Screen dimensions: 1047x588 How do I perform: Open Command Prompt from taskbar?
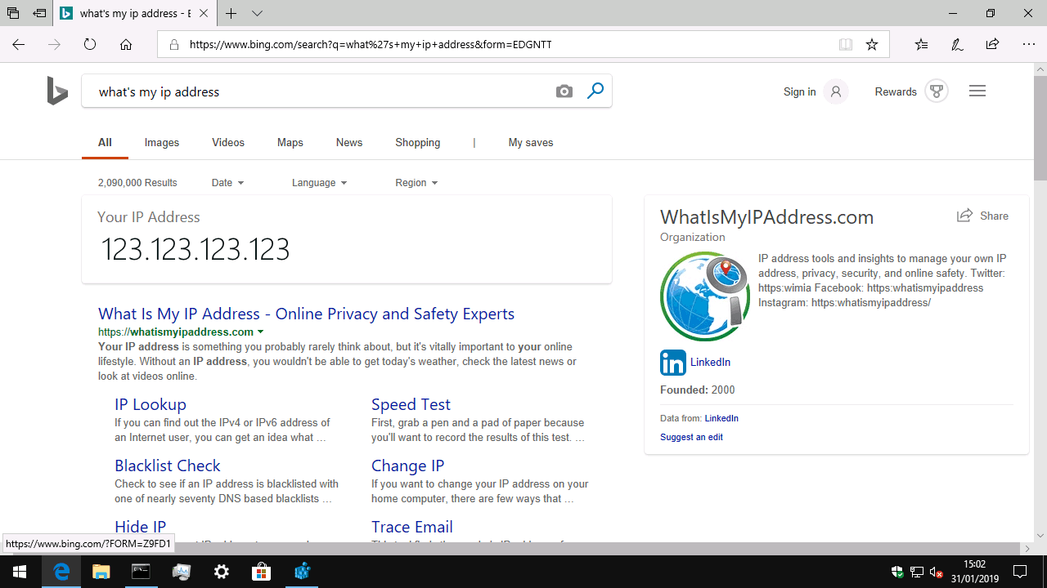141,572
